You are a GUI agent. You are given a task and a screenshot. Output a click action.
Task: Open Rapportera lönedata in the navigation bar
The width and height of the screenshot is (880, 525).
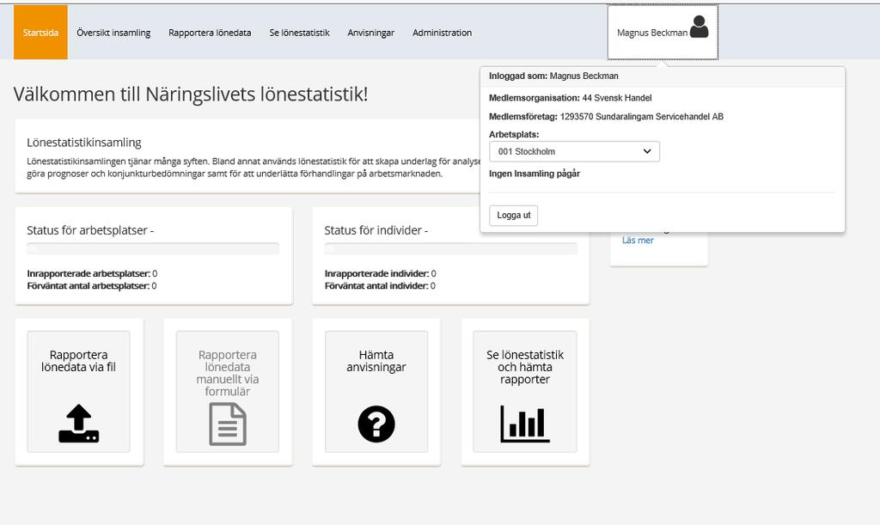click(x=210, y=33)
